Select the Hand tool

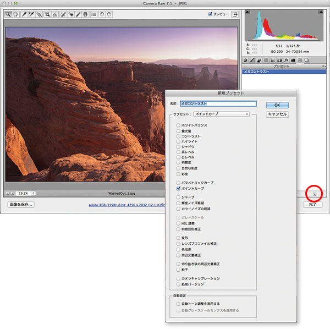click(16, 15)
